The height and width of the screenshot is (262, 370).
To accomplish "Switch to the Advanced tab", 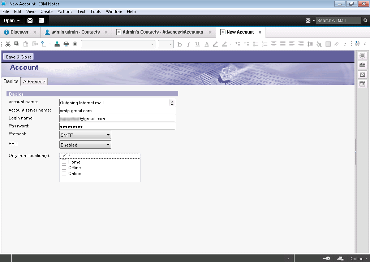I will (x=34, y=82).
